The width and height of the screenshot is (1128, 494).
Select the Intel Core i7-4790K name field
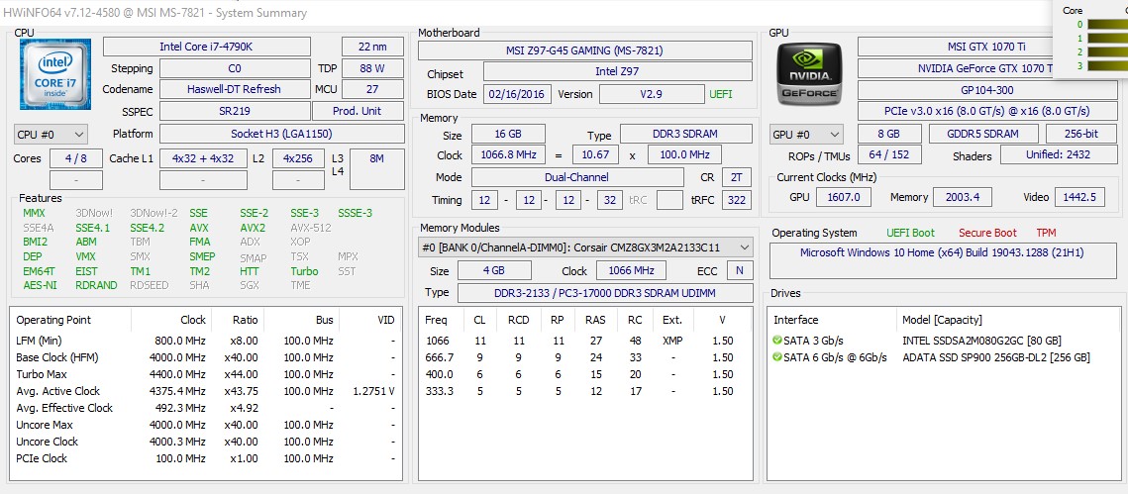pyautogui.click(x=207, y=47)
